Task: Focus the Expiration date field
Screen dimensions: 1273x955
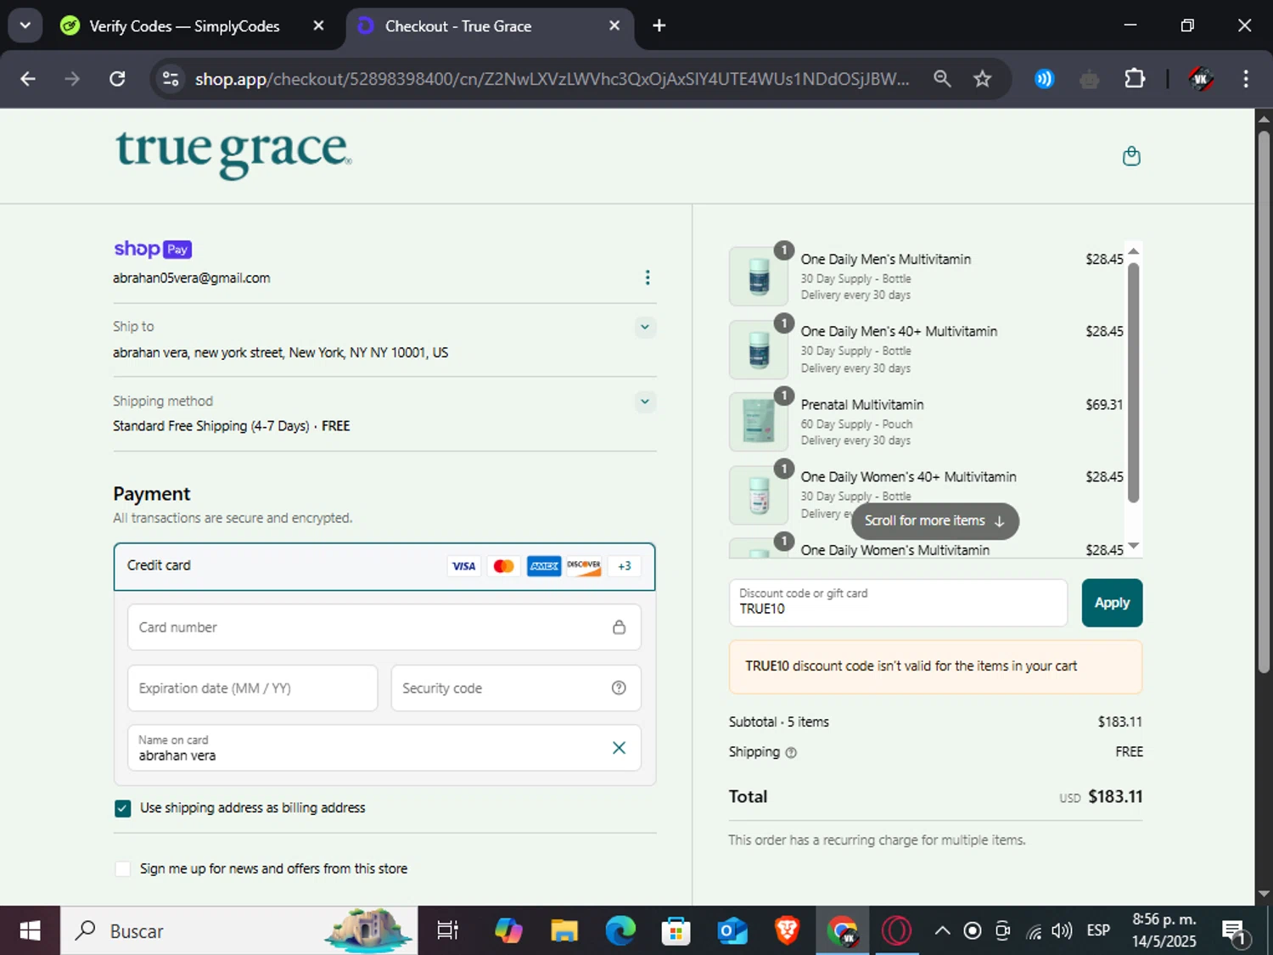Action: click(253, 688)
